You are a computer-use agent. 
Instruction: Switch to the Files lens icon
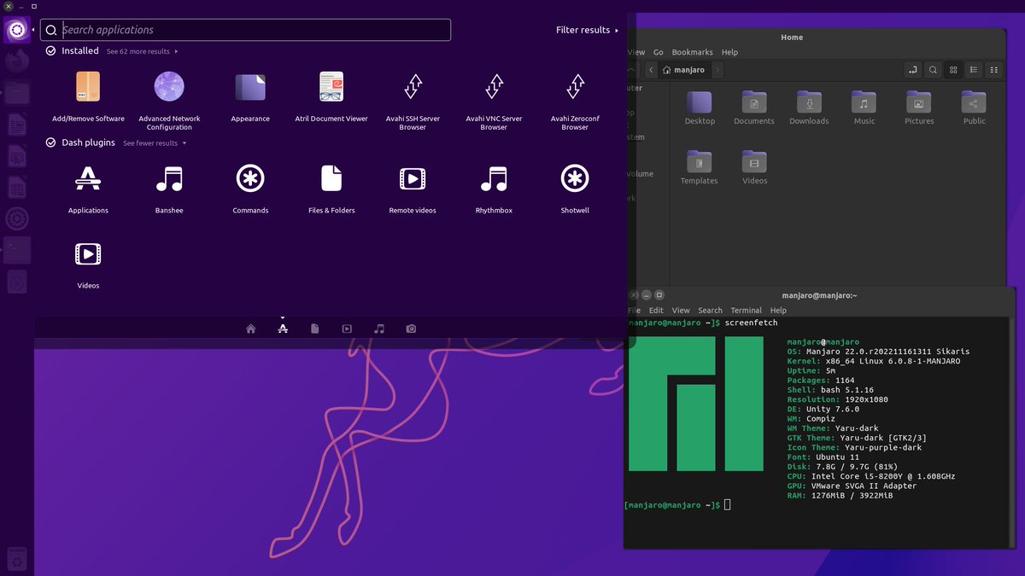[x=315, y=329]
